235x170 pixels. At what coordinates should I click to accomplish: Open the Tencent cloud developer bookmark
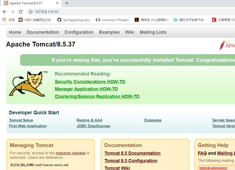point(190,20)
